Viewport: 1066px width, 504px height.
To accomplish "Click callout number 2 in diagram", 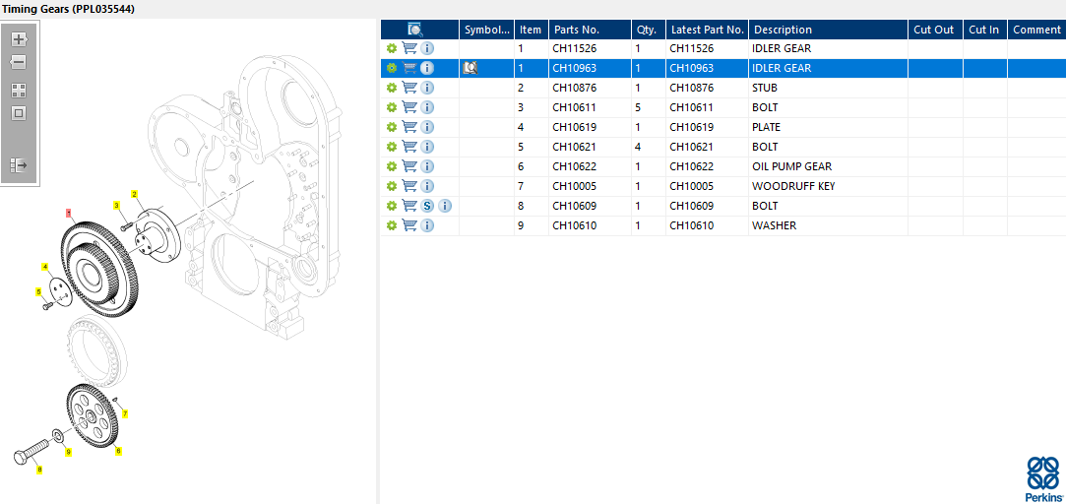I will (134, 195).
